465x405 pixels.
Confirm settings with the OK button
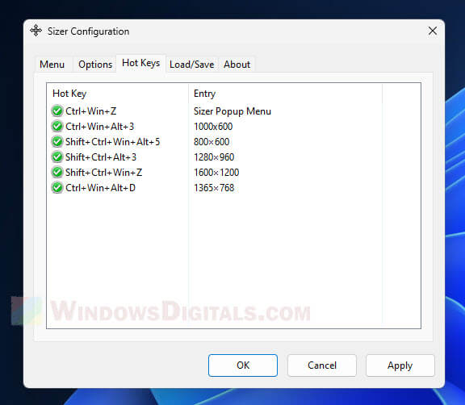click(x=243, y=365)
